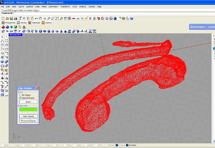Click the Print icon in the toolbar
215x148 pixels.
point(15,18)
